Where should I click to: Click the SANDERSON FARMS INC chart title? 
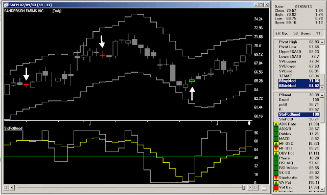[x=24, y=11]
